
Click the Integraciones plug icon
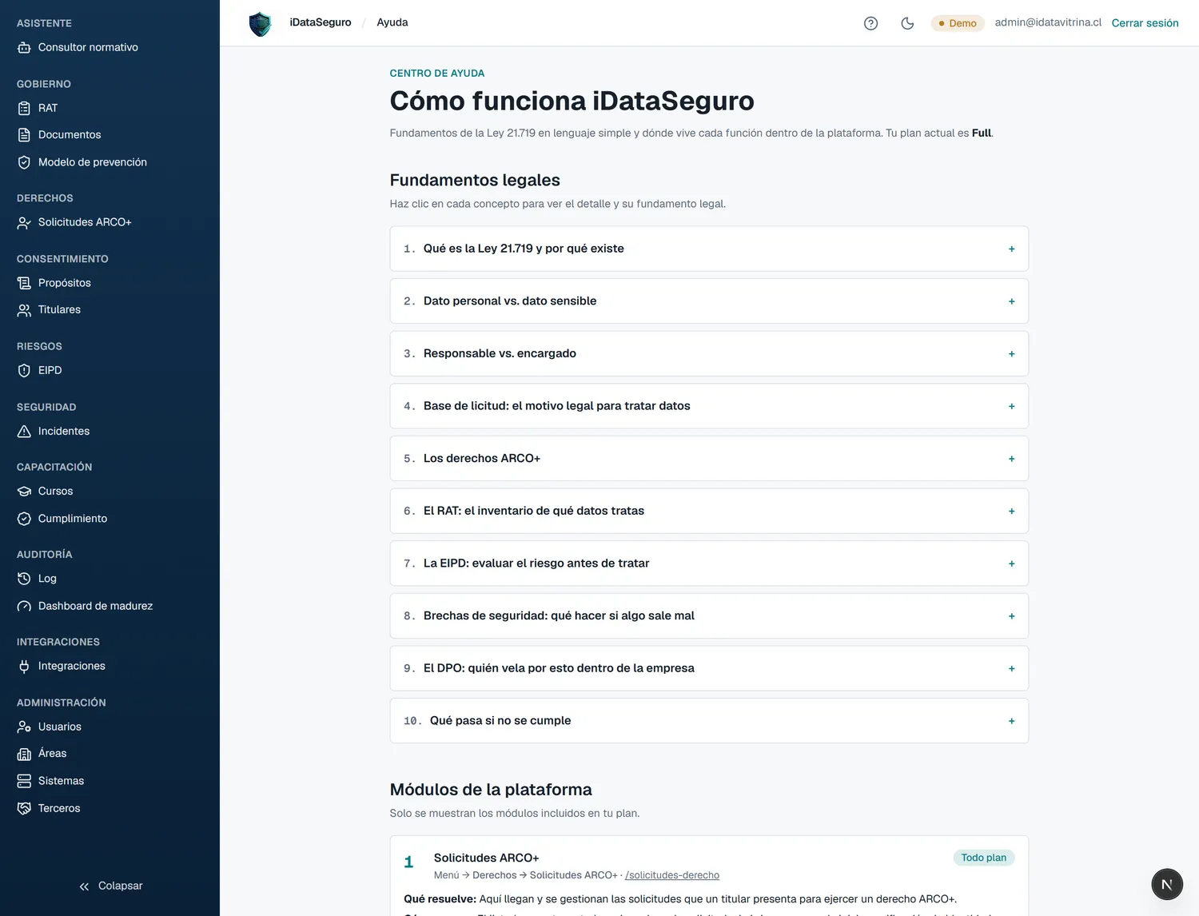(x=24, y=667)
